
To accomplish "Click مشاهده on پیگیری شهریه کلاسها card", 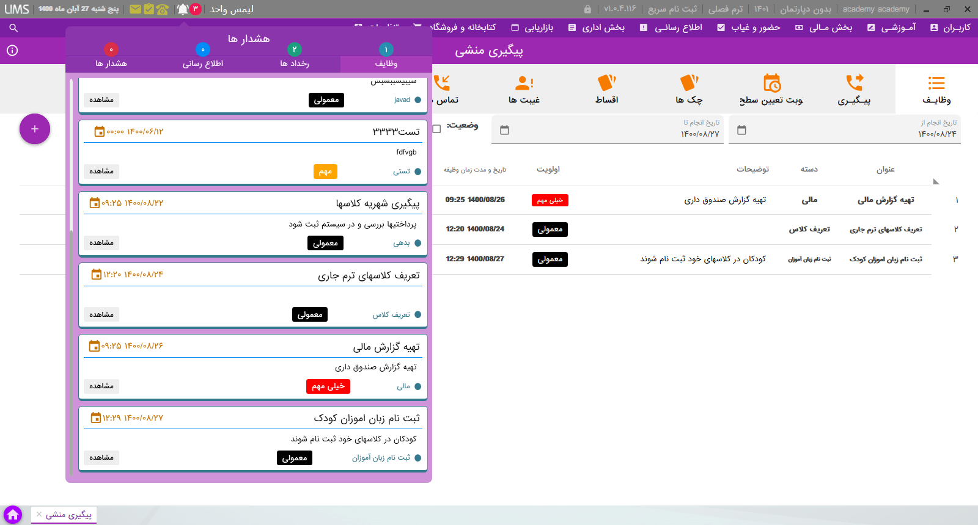I will pos(101,242).
